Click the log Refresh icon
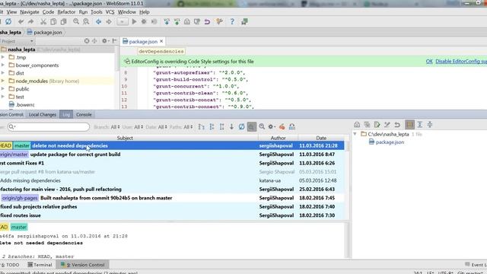 pos(242,127)
